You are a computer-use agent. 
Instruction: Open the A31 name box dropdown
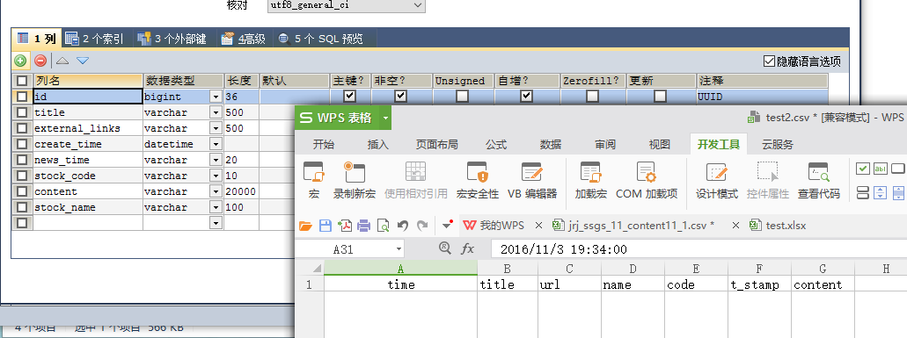pyautogui.click(x=399, y=249)
